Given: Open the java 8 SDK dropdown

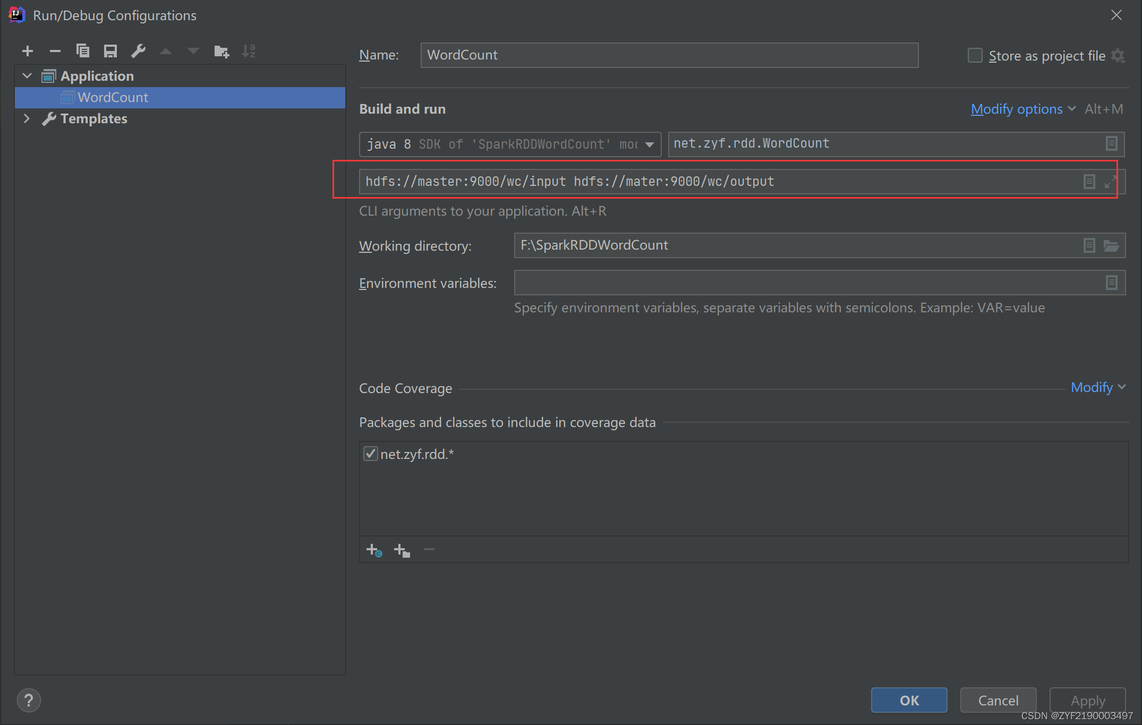Looking at the screenshot, I should click(649, 144).
